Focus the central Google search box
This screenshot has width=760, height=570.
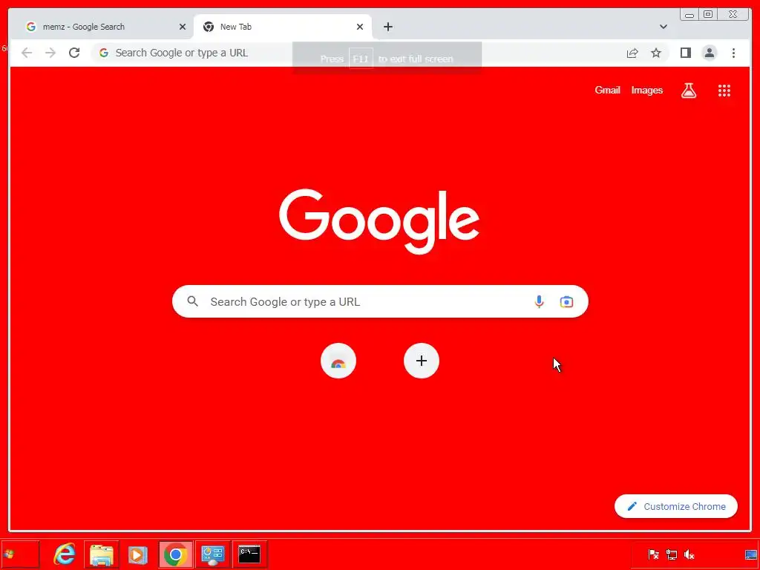(380, 301)
